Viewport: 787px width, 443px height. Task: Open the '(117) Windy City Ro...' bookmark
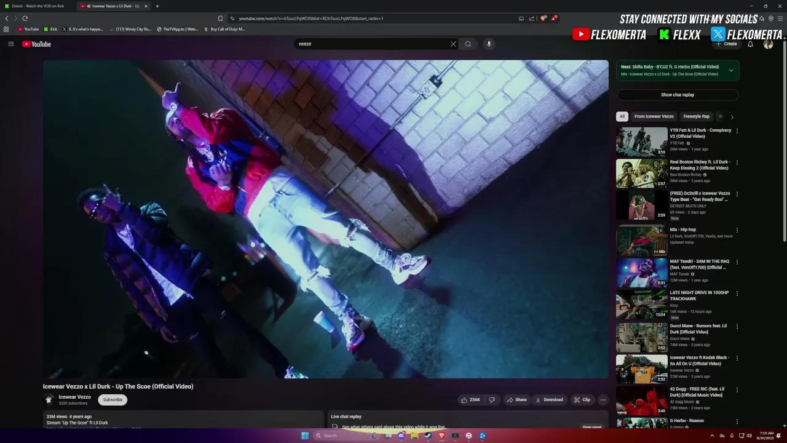130,29
